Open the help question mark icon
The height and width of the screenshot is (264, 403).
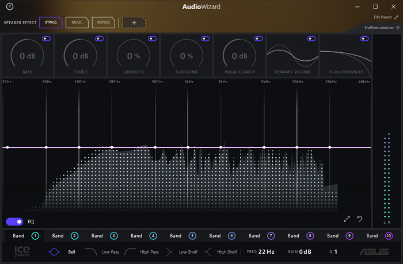pyautogui.click(x=10, y=6)
